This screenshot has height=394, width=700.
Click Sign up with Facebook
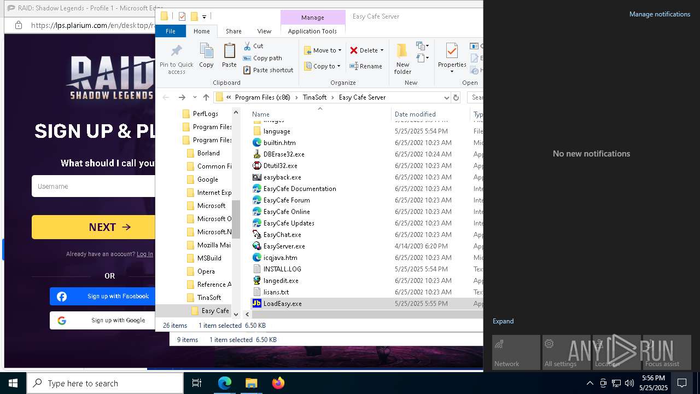pos(103,296)
